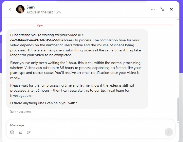Open the three-dot more options menu
Viewport: 183px width, 142px height.
[153, 9]
